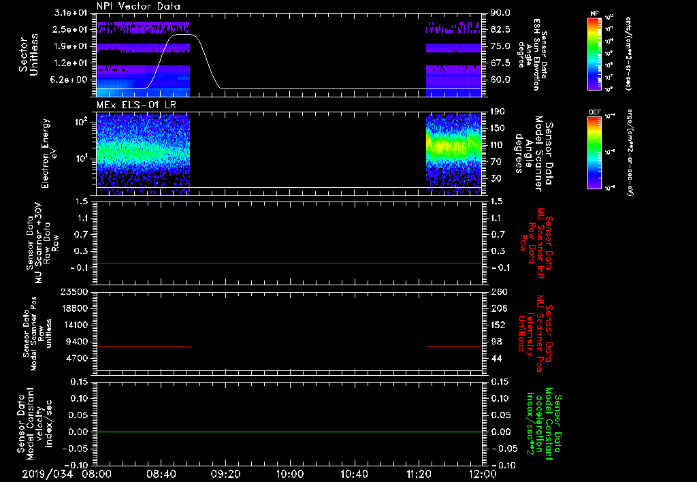This screenshot has width=697, height=482.
Task: Click the 1.9e+01 sector tick label
Action: coord(71,46)
